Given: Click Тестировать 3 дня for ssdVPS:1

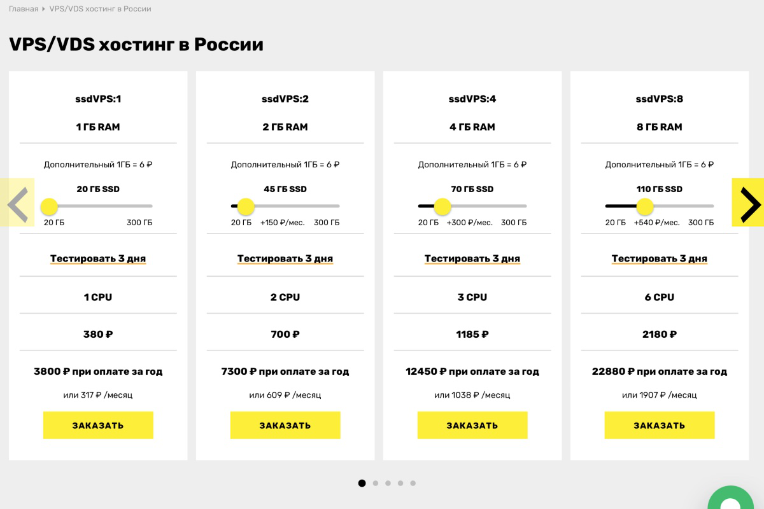Looking at the screenshot, I should tap(98, 259).
